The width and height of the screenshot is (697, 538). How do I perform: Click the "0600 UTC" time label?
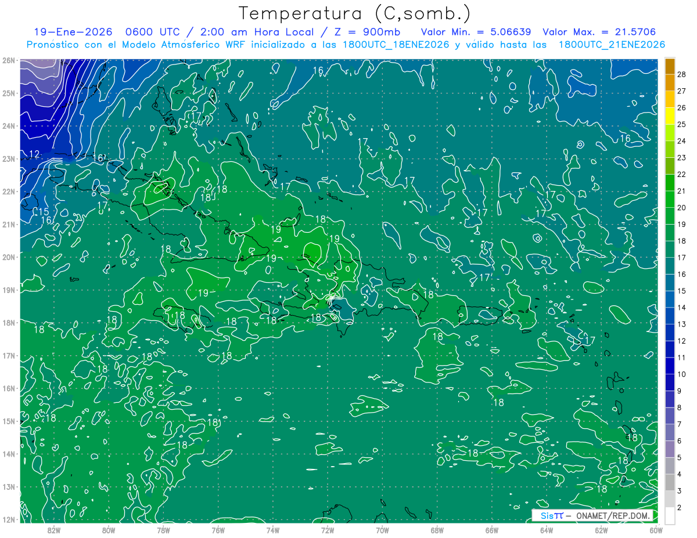152,32
